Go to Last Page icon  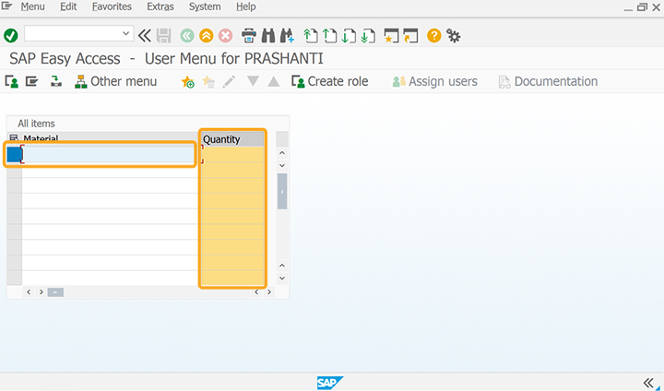[x=368, y=36]
